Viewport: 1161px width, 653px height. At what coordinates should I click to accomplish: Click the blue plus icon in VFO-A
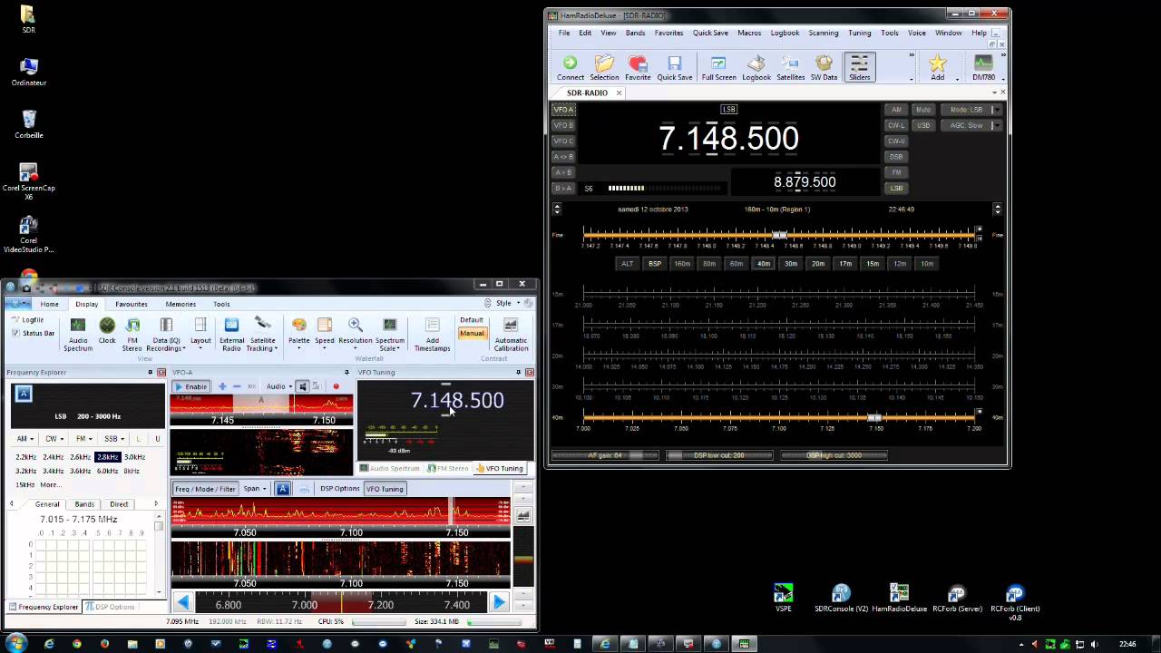point(222,386)
